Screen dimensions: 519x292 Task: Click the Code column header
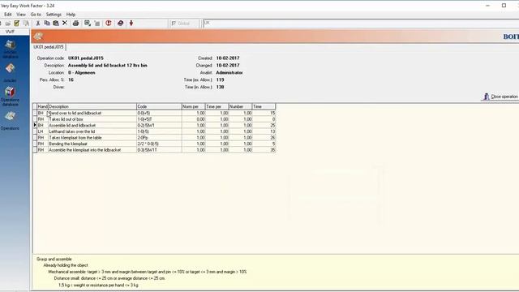click(x=159, y=106)
